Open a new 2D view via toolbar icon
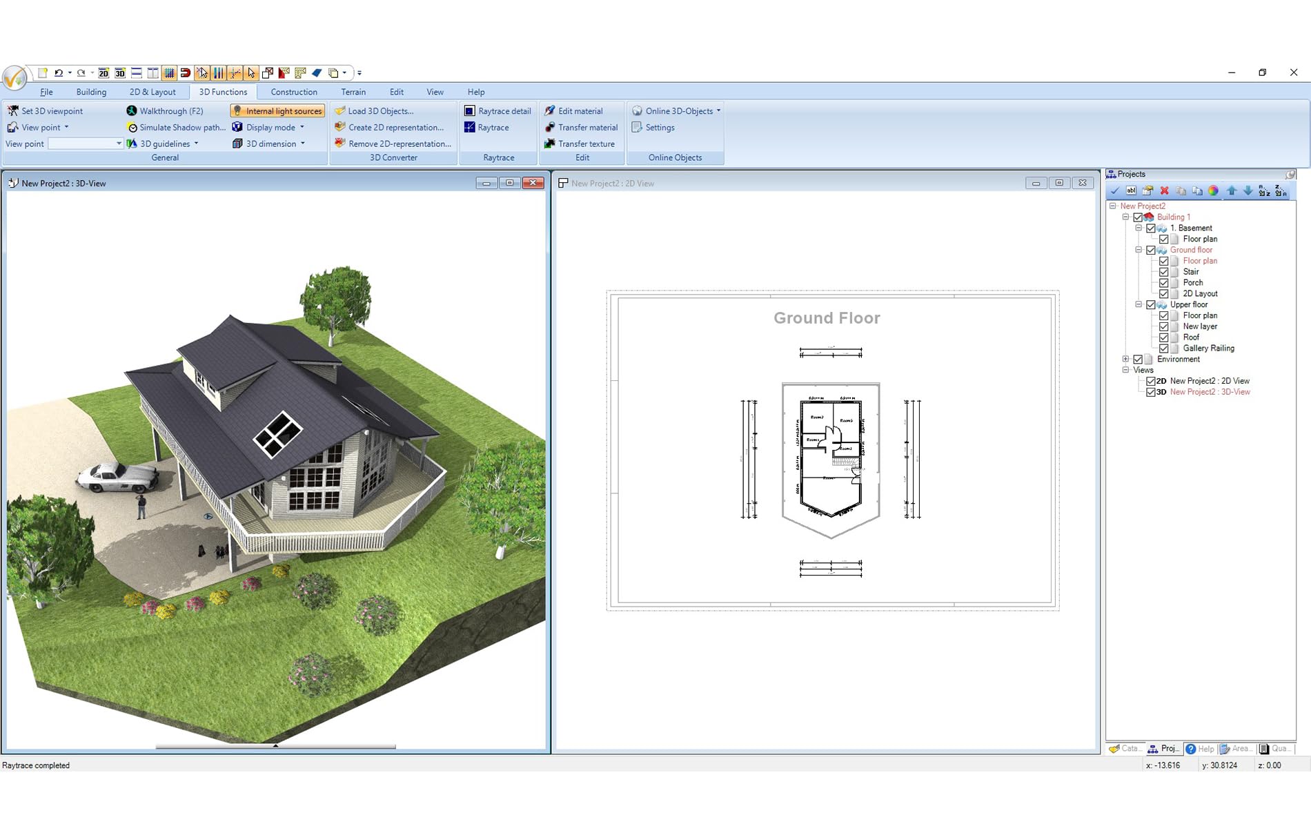The height and width of the screenshot is (835, 1311). [103, 72]
